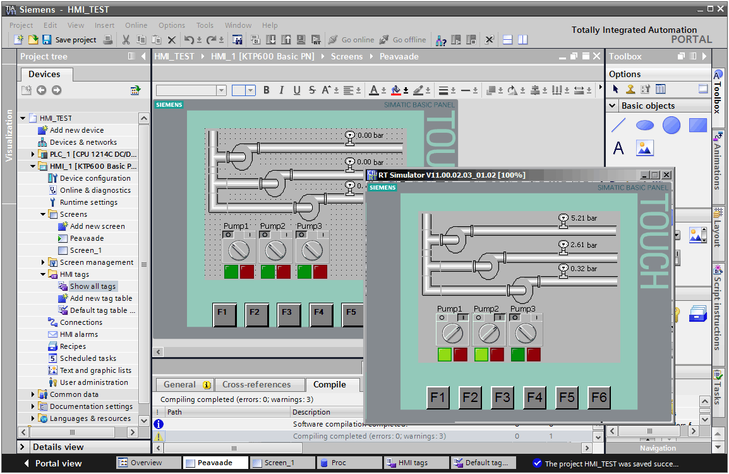
Task: Collapse the HMI tags folder
Action: 43,274
